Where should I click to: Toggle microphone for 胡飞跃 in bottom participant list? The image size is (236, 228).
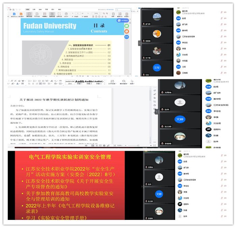click(222, 168)
